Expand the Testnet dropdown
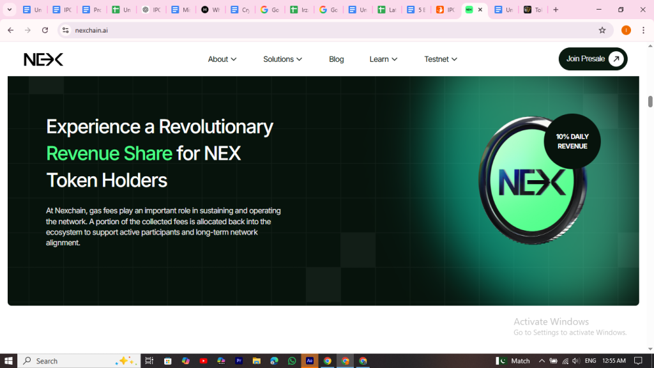This screenshot has height=368, width=654. [441, 59]
